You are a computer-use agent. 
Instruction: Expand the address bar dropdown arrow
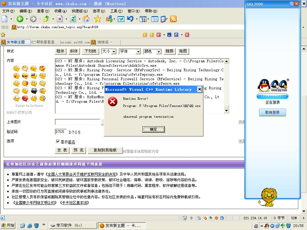pyautogui.click(x=303, y=27)
